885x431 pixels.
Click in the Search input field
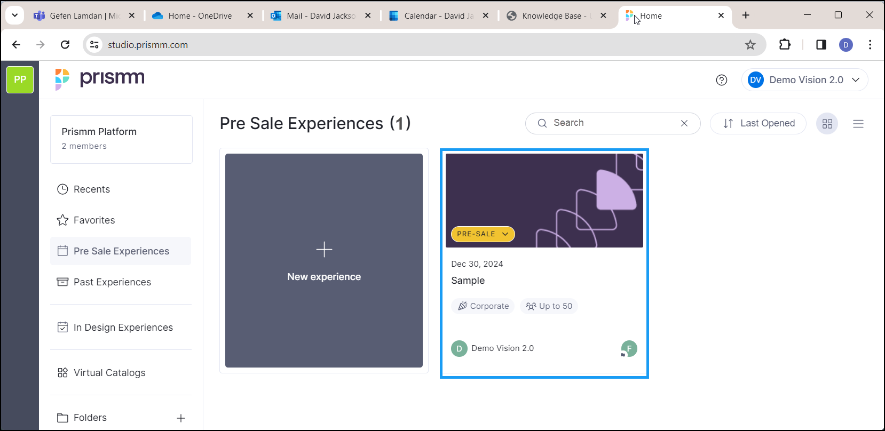coord(609,123)
